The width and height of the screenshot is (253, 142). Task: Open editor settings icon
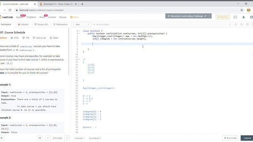pyautogui.click(x=247, y=24)
